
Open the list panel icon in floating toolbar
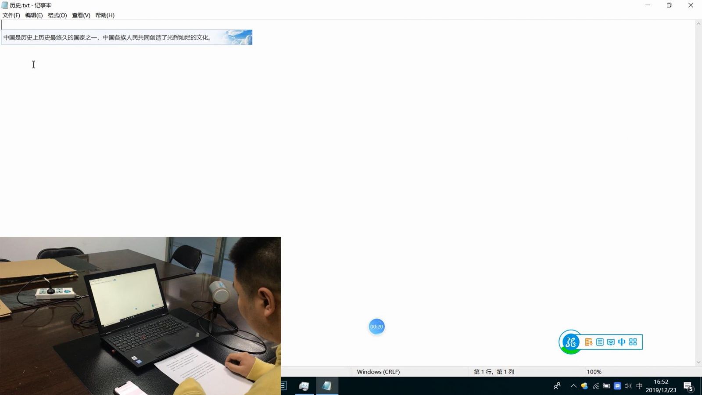[x=600, y=342]
